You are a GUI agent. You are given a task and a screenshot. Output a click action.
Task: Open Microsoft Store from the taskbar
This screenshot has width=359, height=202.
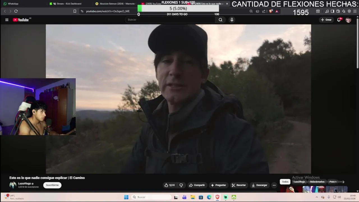pos(201,197)
